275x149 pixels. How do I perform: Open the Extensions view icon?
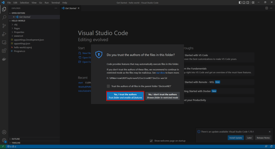[4, 51]
